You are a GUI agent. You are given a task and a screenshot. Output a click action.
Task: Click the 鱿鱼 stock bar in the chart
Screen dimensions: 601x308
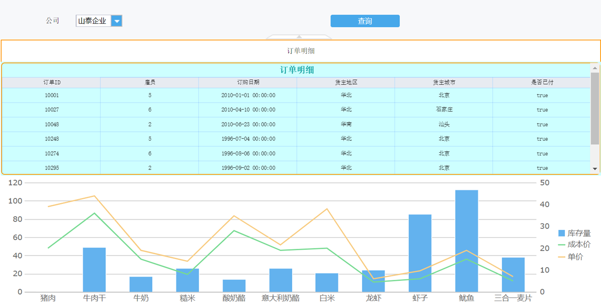pos(466,241)
